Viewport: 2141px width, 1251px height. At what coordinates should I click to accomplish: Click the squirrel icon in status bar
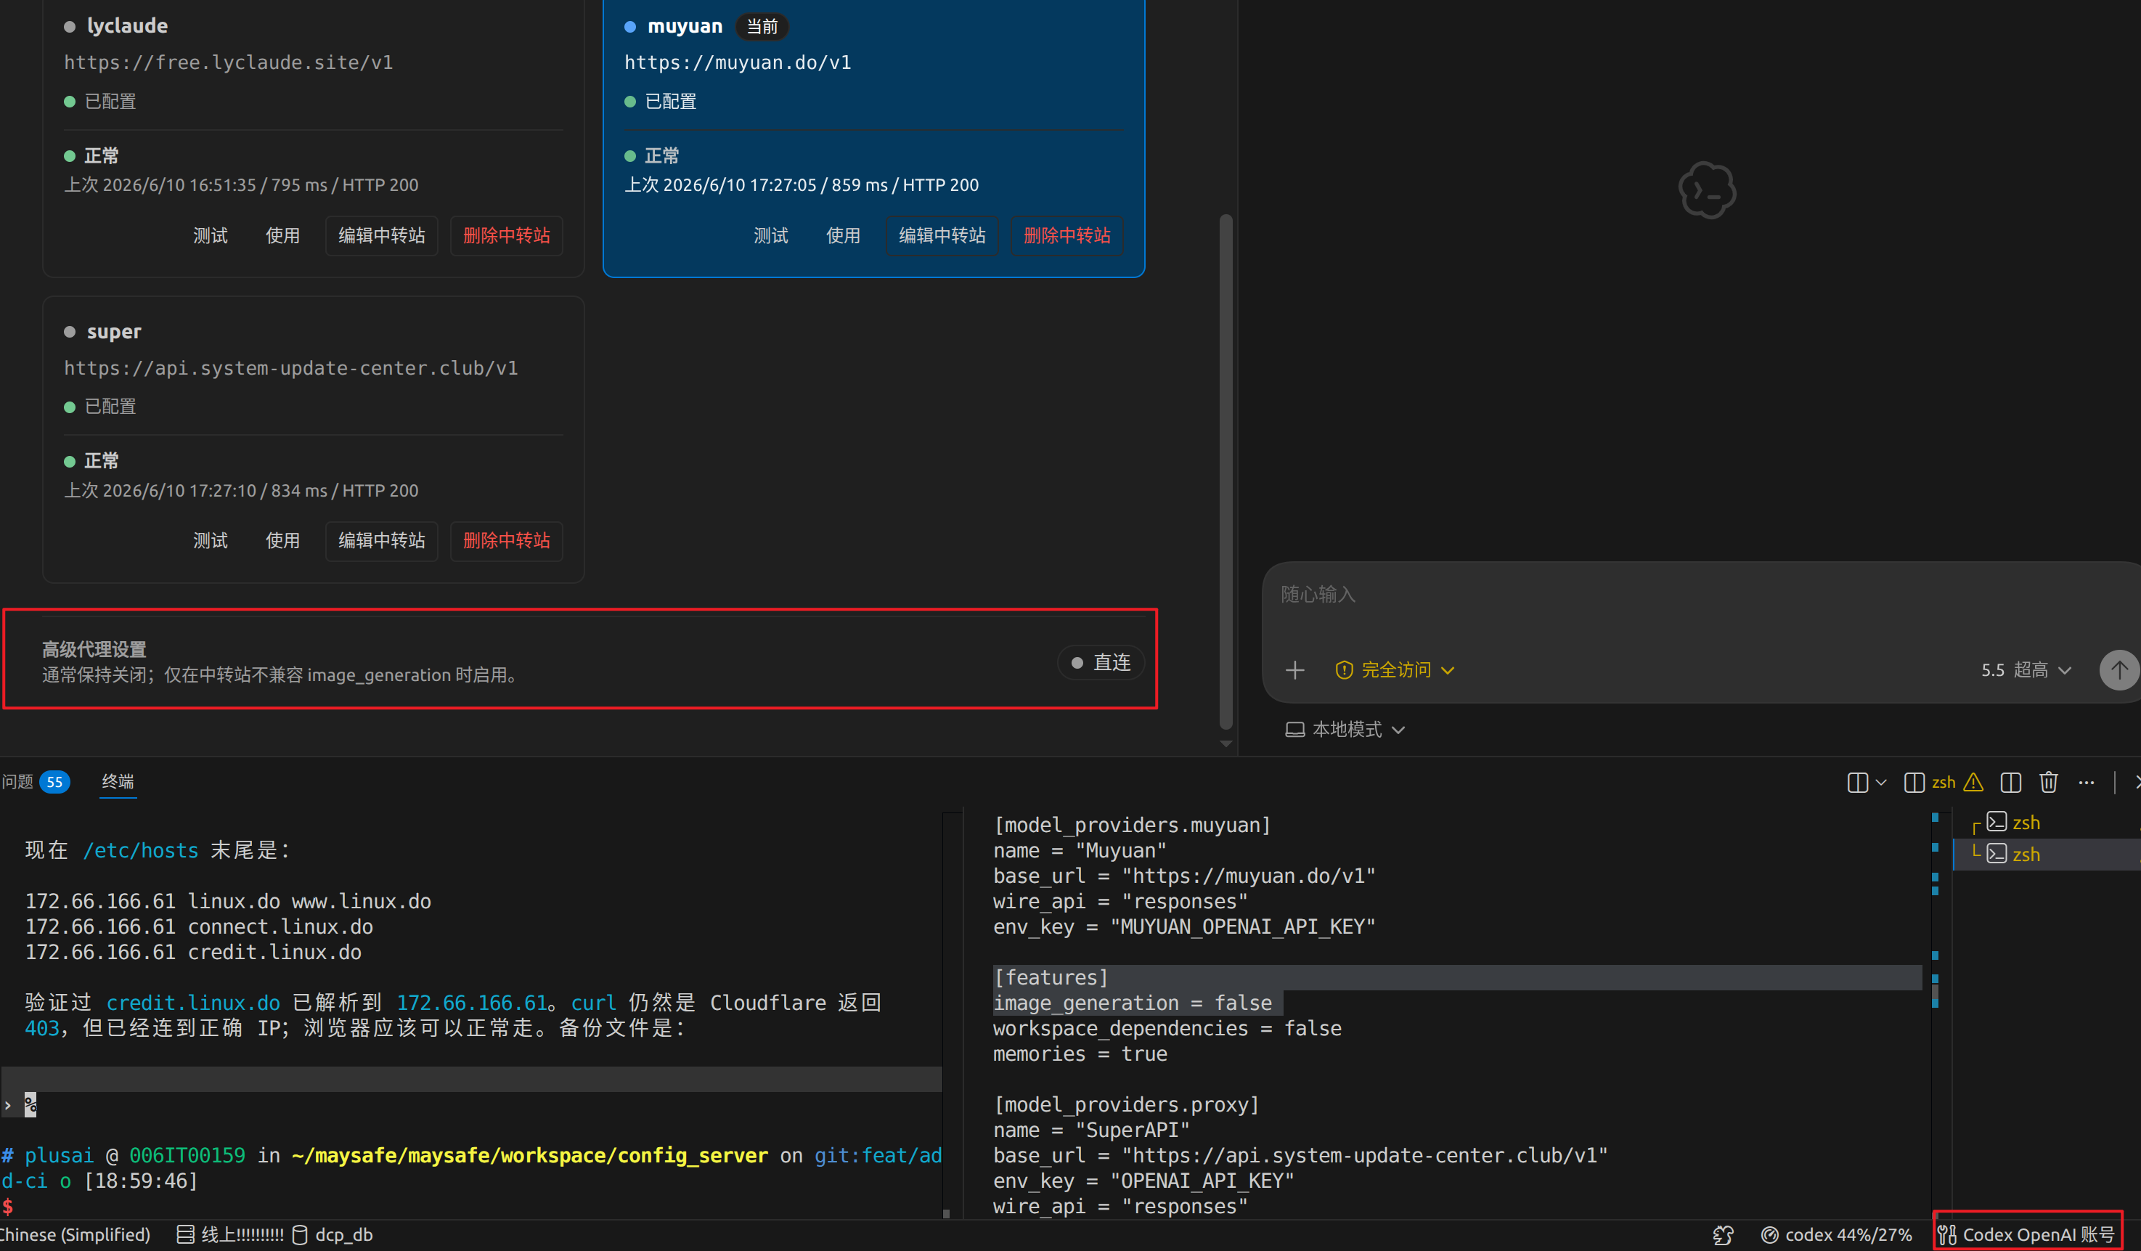coord(1723,1235)
